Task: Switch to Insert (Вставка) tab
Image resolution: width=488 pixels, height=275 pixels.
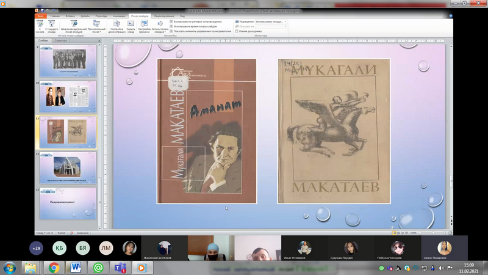Action: (x=70, y=16)
